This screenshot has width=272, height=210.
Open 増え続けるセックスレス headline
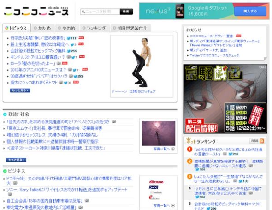pyautogui.click(x=52, y=135)
